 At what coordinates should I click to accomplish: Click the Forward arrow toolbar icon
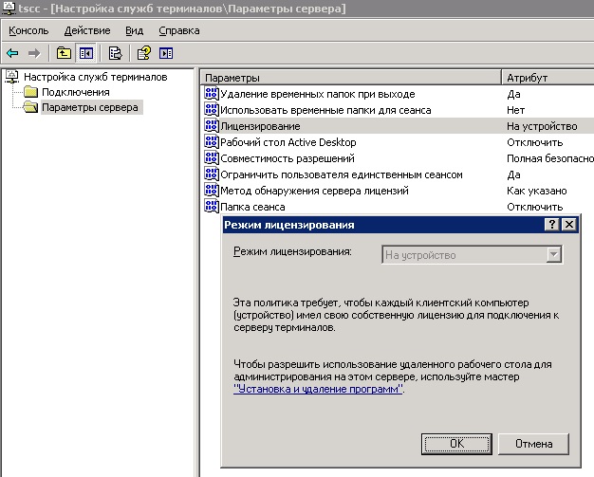click(x=34, y=53)
